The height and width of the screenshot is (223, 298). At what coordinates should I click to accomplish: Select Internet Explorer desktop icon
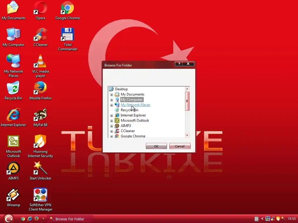pyautogui.click(x=13, y=117)
